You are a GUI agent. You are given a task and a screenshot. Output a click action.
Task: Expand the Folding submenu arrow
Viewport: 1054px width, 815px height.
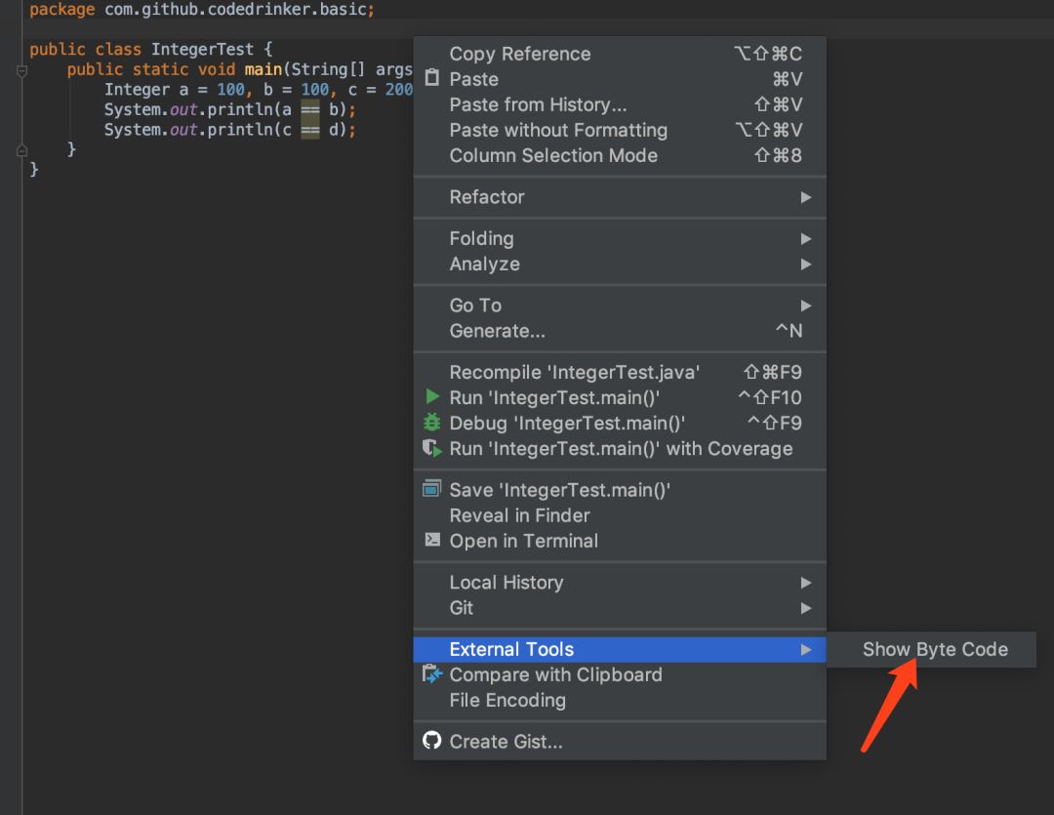(806, 238)
